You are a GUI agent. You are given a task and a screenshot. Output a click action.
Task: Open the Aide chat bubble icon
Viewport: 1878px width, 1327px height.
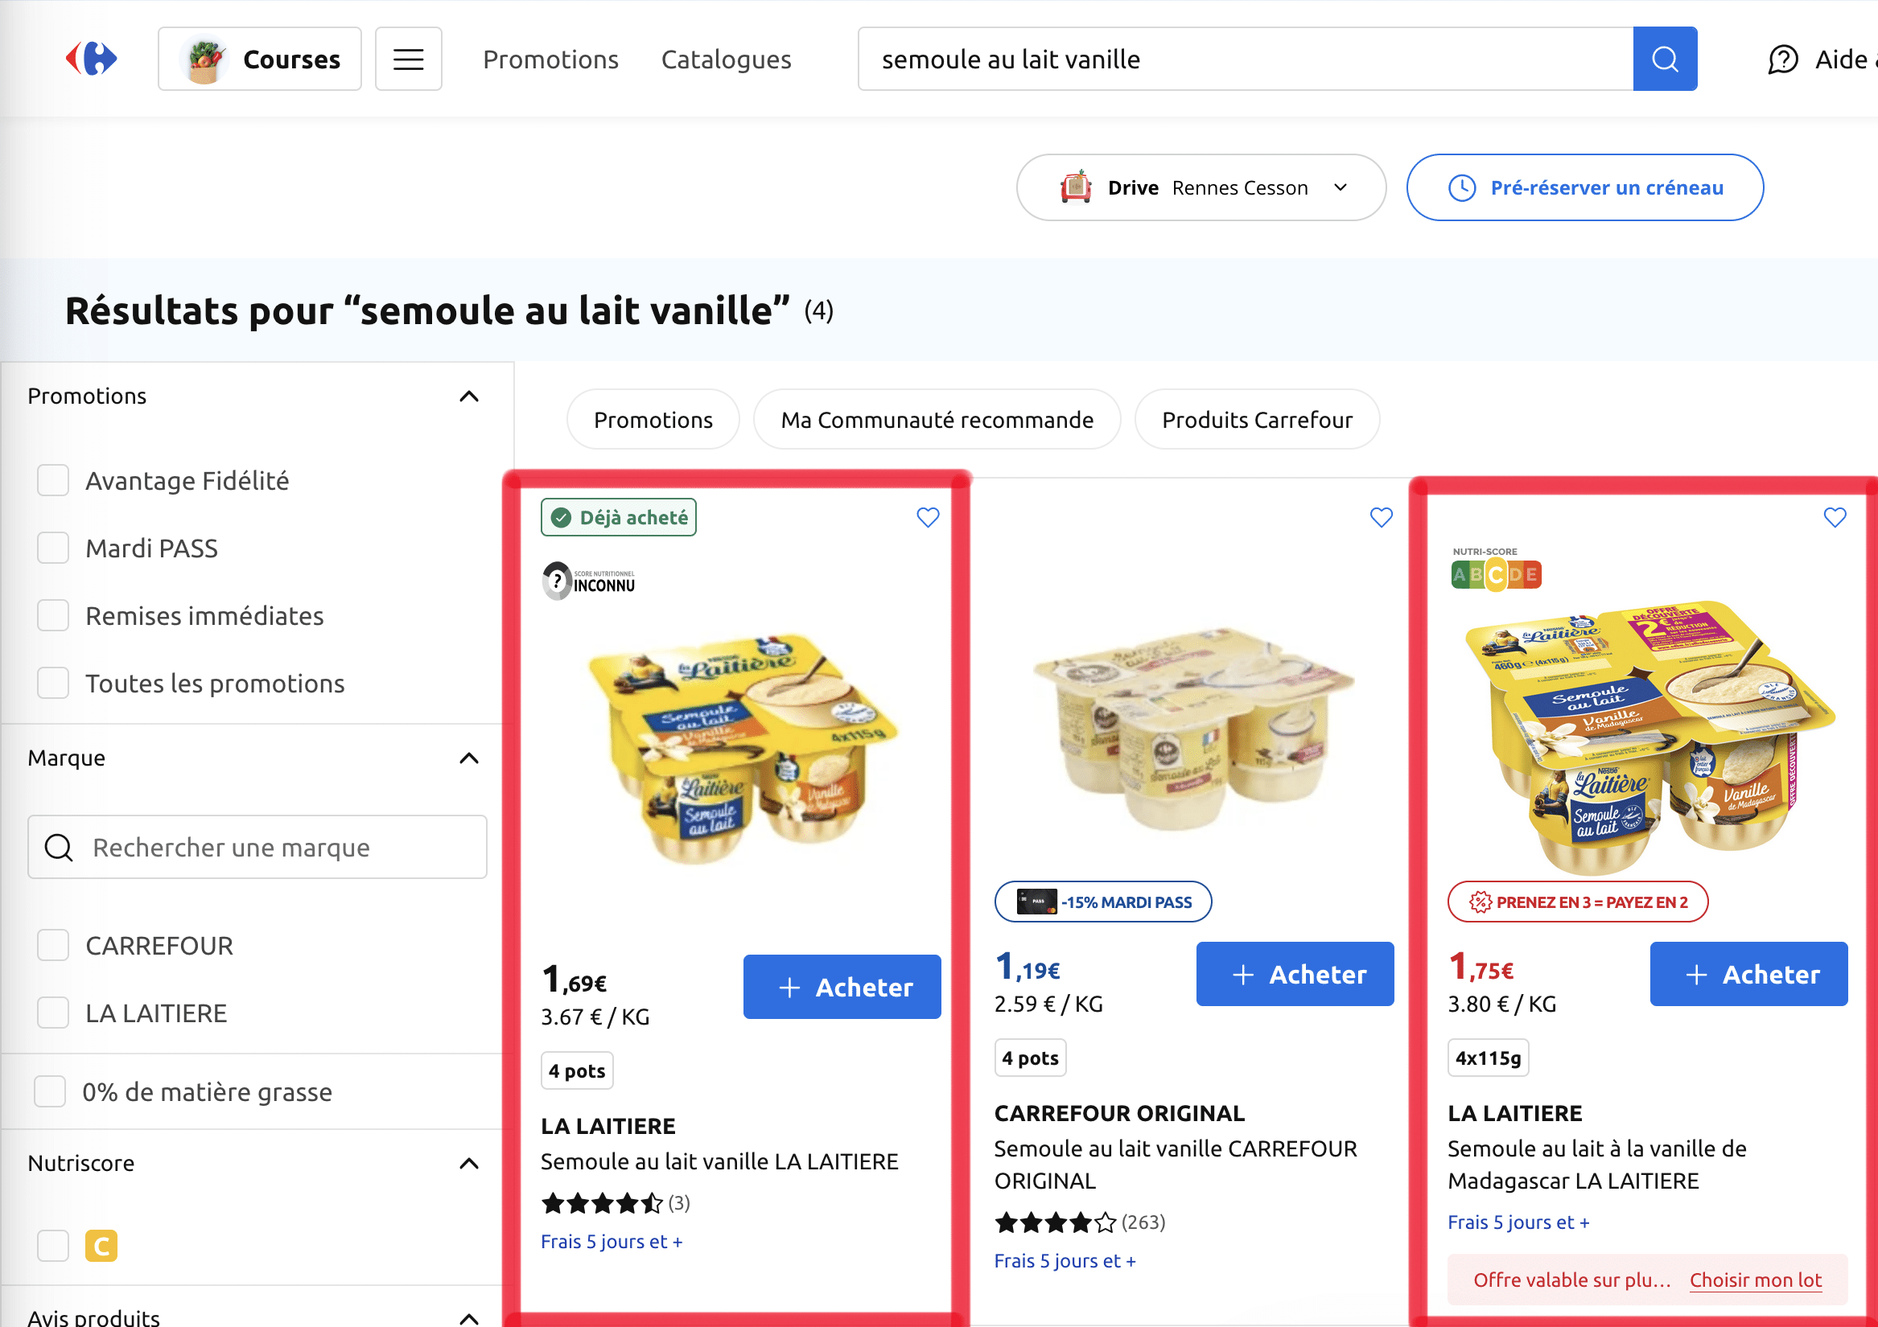(x=1782, y=60)
